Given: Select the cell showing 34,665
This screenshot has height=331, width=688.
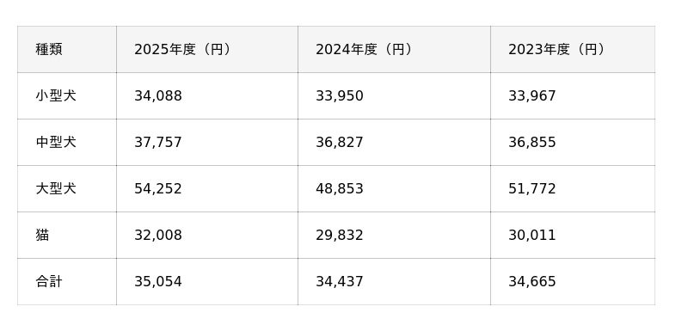Looking at the screenshot, I should tap(573, 282).
